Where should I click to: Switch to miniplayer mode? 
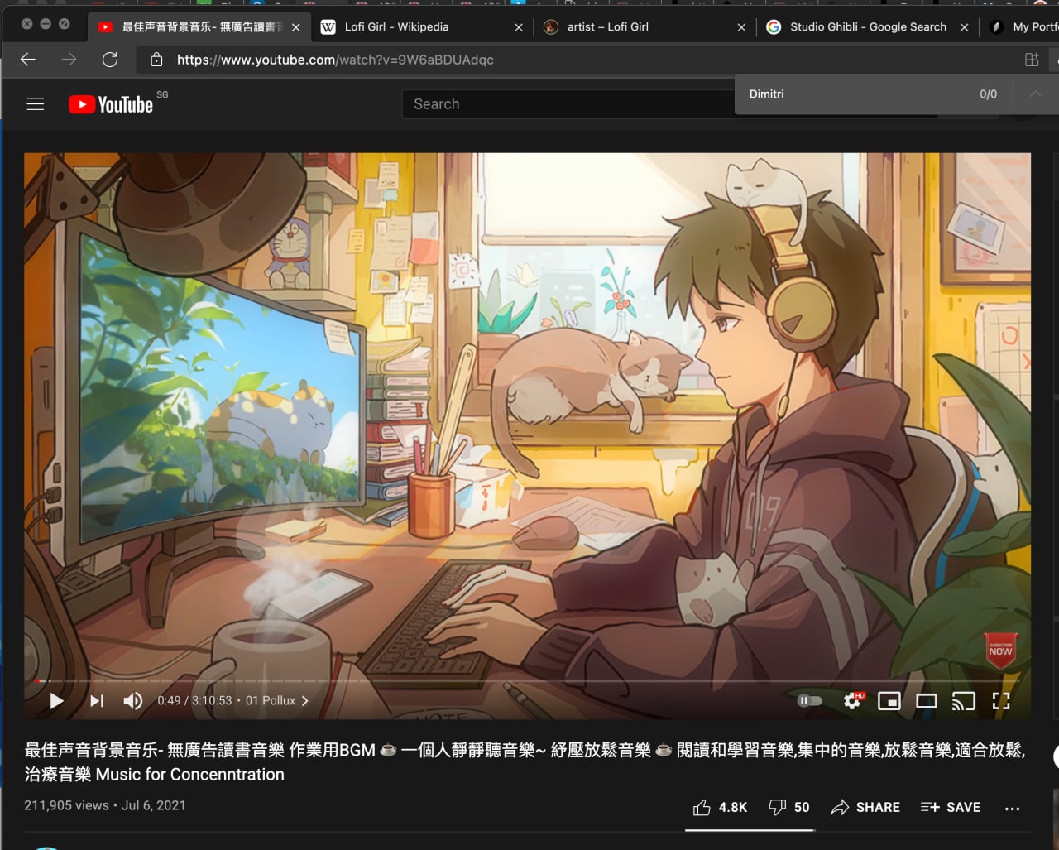pyautogui.click(x=889, y=701)
